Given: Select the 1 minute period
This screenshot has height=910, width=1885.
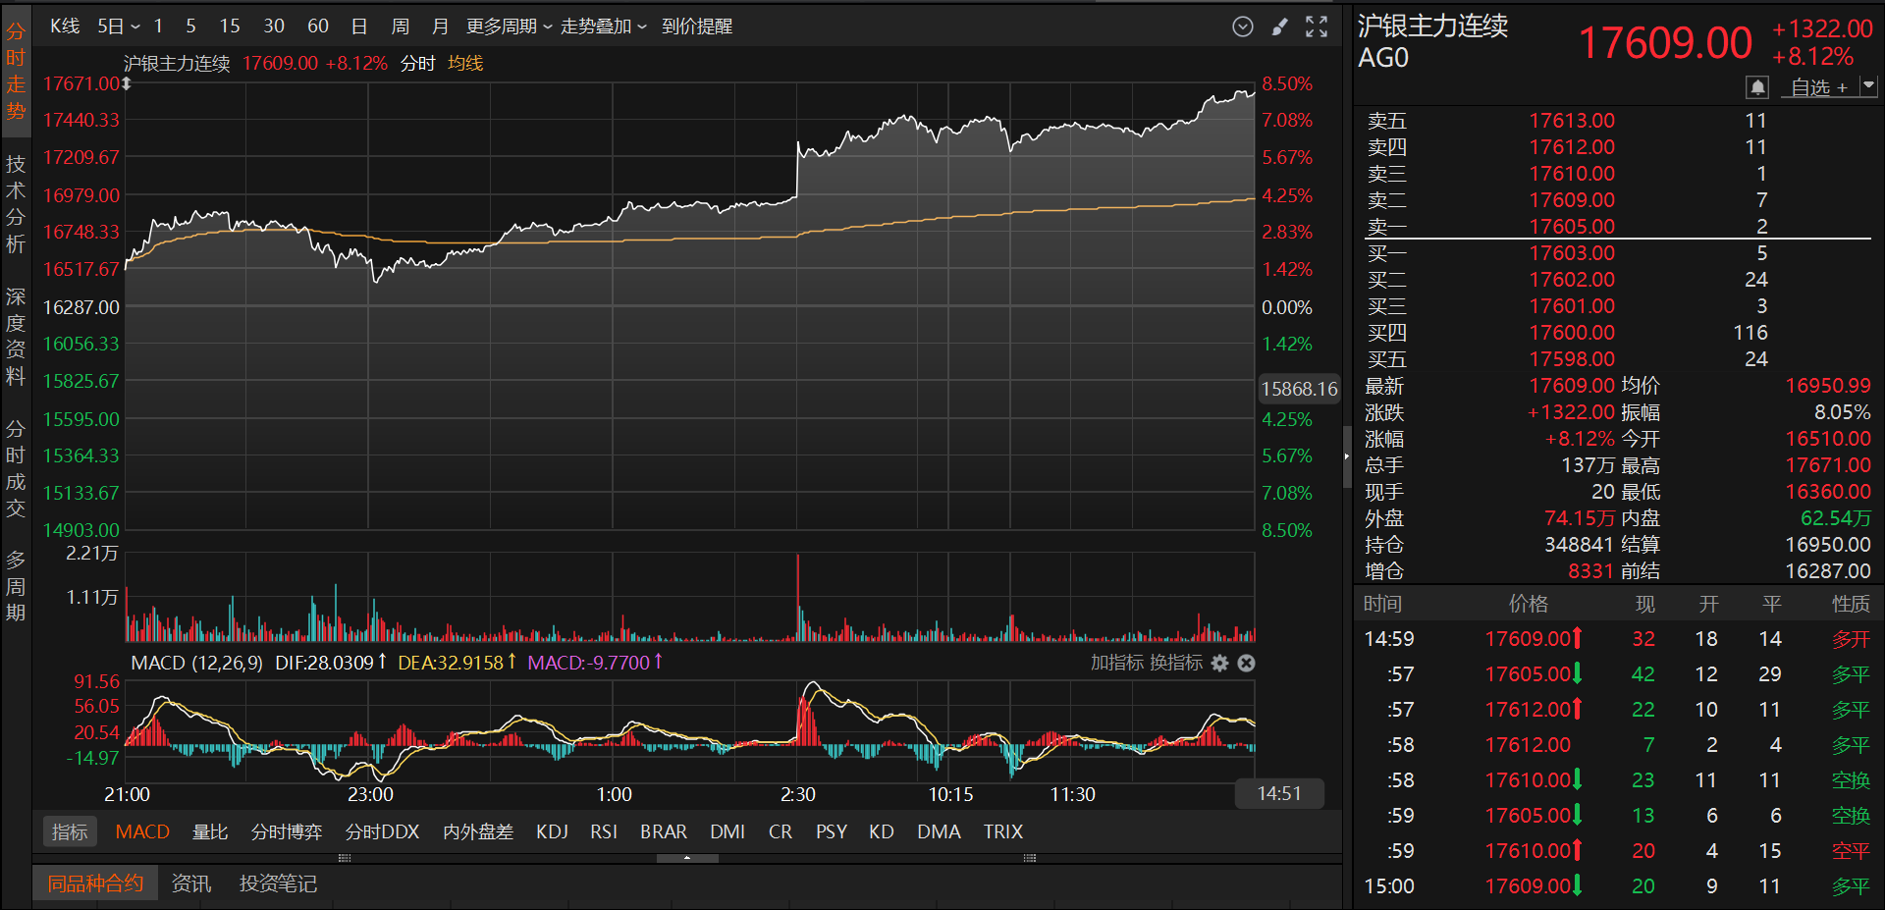Looking at the screenshot, I should coord(158,27).
